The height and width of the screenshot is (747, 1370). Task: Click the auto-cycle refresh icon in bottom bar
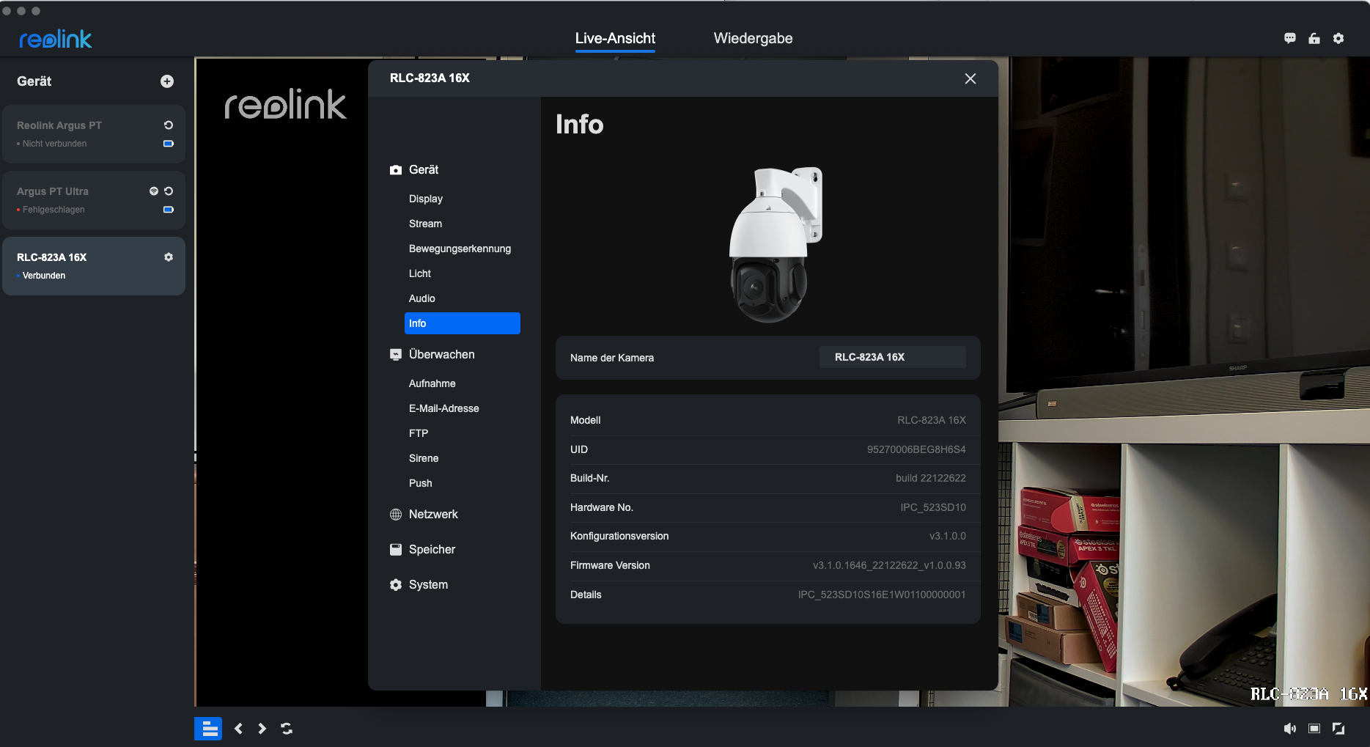(287, 729)
